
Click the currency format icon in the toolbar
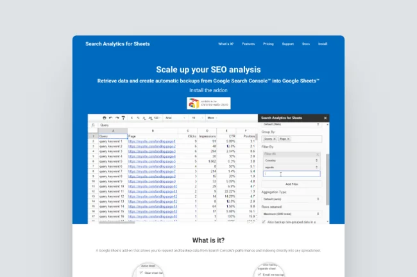tap(132, 118)
